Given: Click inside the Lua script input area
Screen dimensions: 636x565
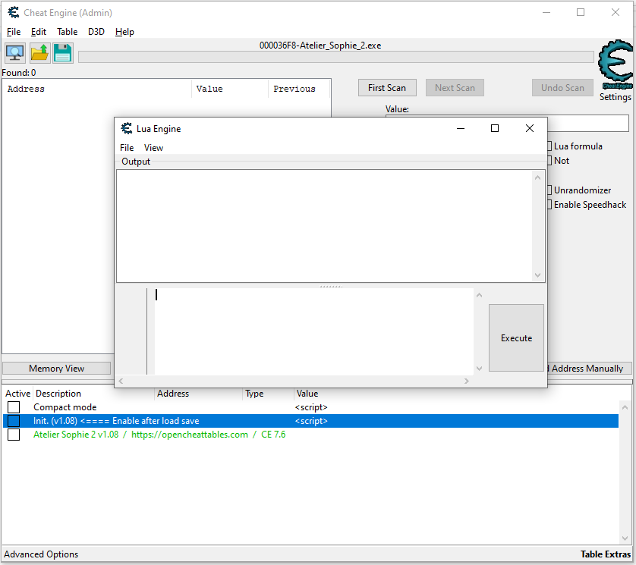Looking at the screenshot, I should click(x=313, y=331).
